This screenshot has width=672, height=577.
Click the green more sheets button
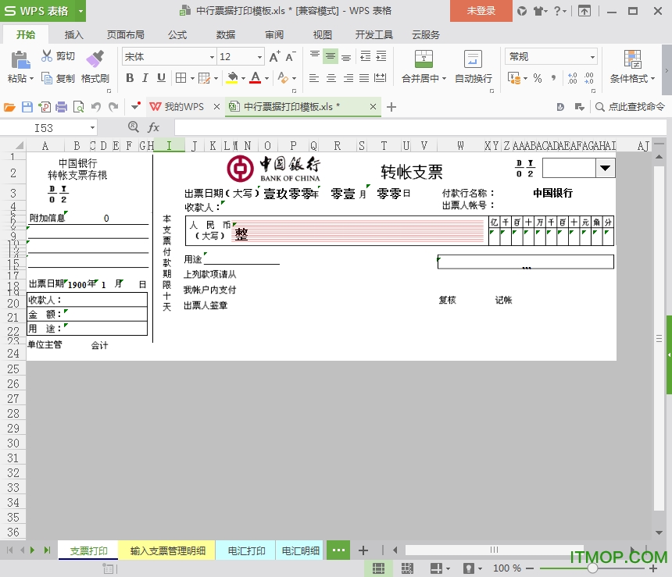click(x=338, y=550)
